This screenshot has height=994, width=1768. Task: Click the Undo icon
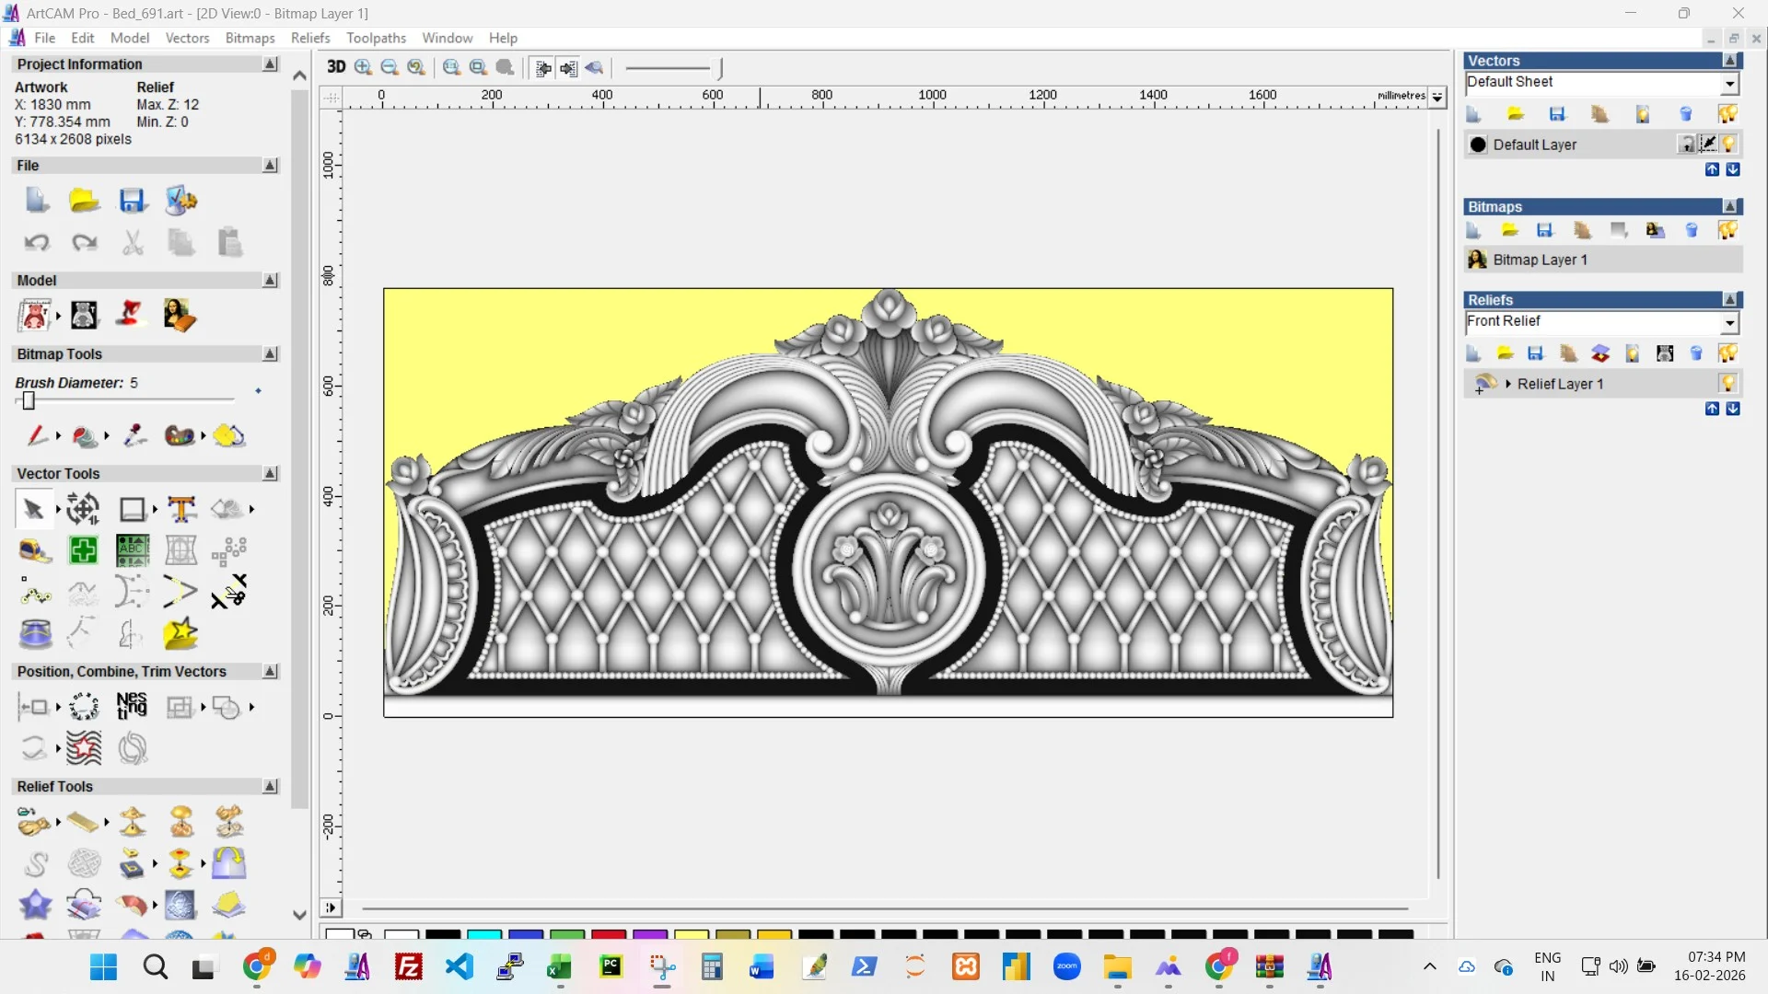tap(37, 242)
